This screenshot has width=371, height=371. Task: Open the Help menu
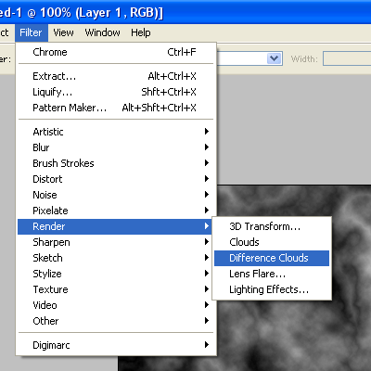[x=141, y=32]
